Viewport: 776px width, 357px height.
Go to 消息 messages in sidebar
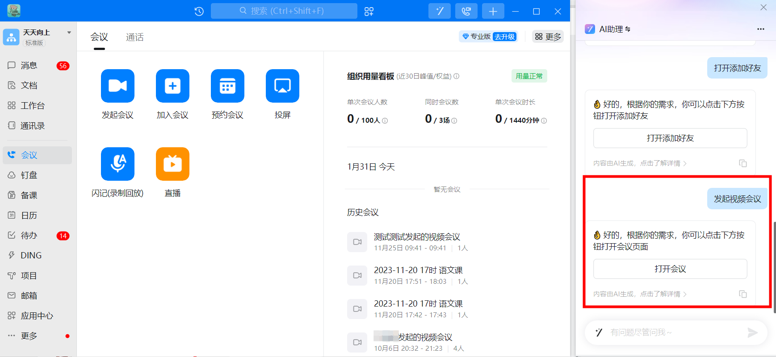(x=38, y=66)
